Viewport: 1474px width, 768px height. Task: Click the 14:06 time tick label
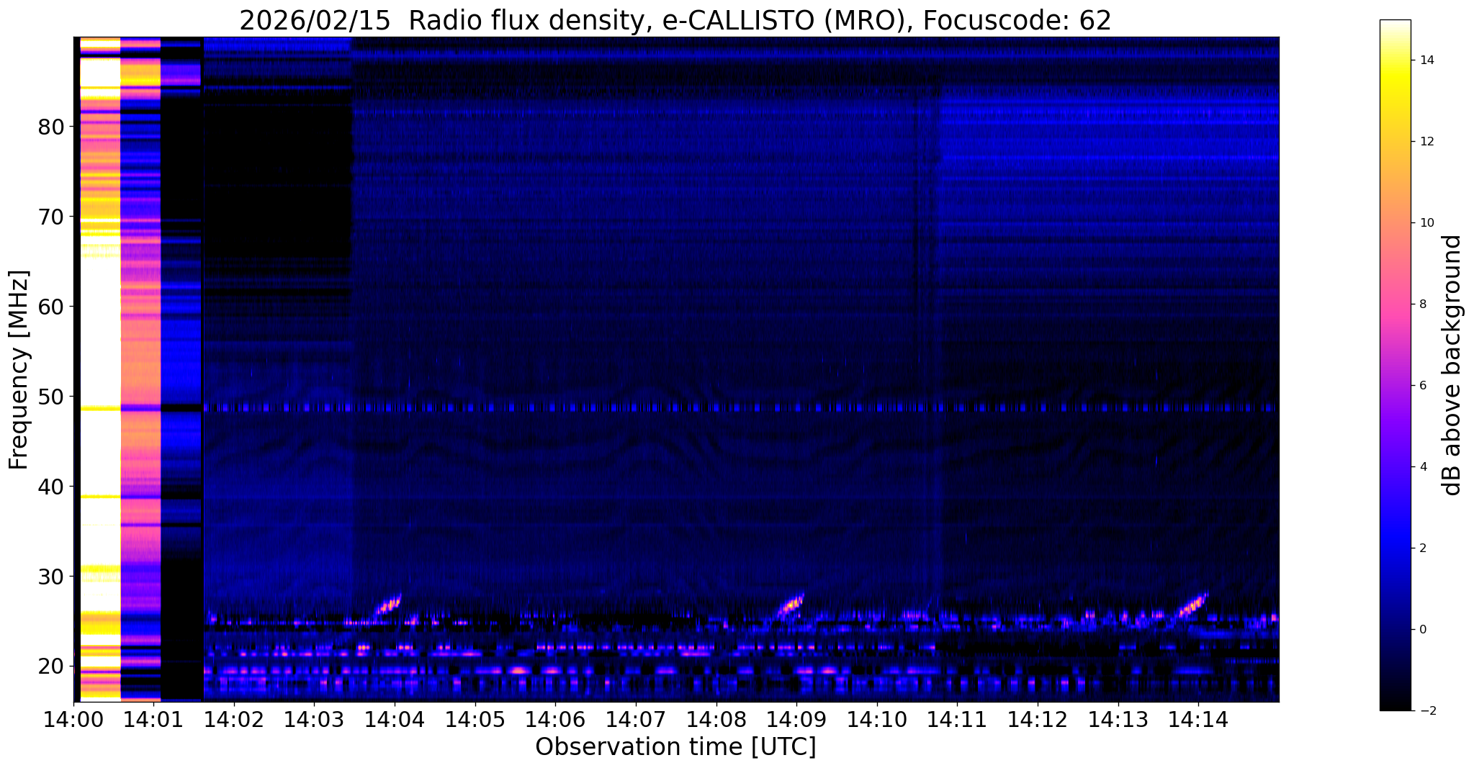pyautogui.click(x=555, y=720)
